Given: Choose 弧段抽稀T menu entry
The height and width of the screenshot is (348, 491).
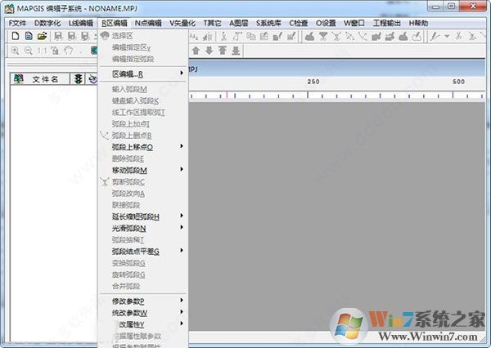Looking at the screenshot, I should (144, 240).
